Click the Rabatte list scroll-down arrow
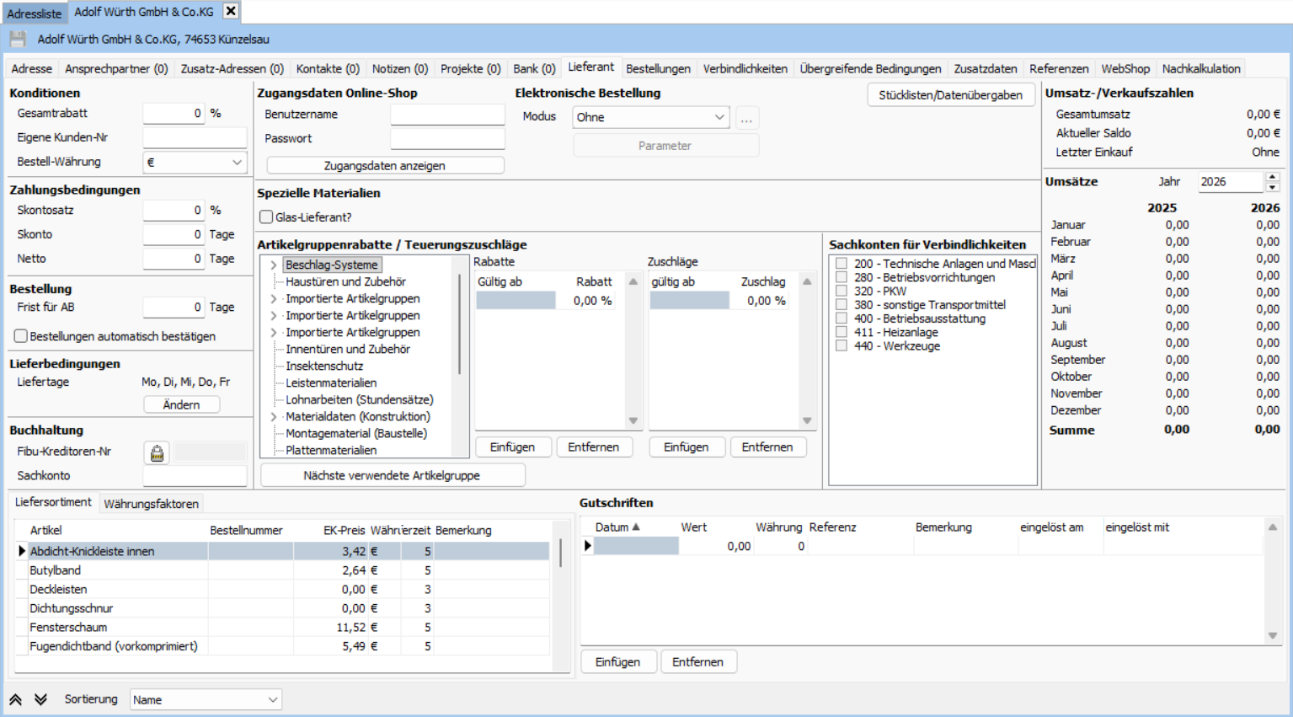This screenshot has width=1293, height=717. pos(633,420)
